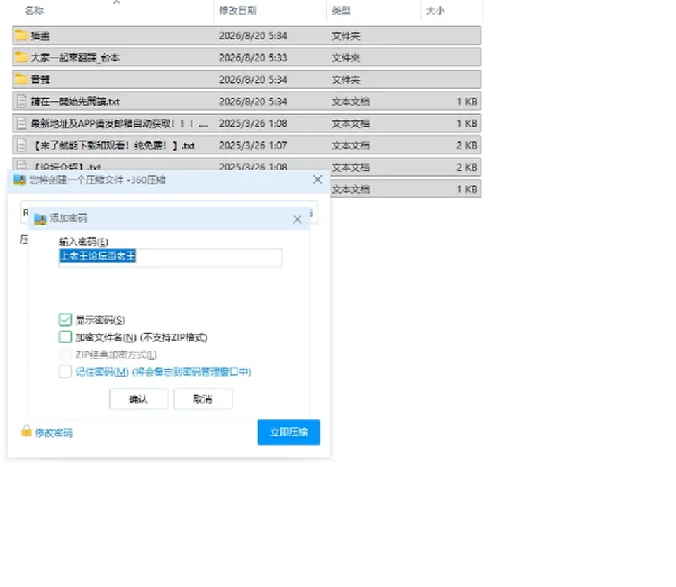This screenshot has height=587, width=676.
Task: Sort files by 修改日期 column header
Action: click(238, 11)
